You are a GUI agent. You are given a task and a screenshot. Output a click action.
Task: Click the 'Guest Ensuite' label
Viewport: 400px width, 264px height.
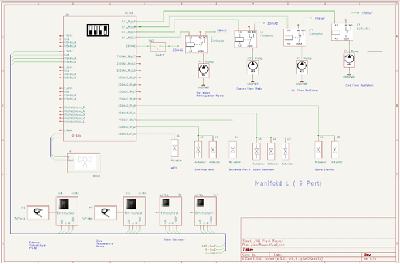324,169
